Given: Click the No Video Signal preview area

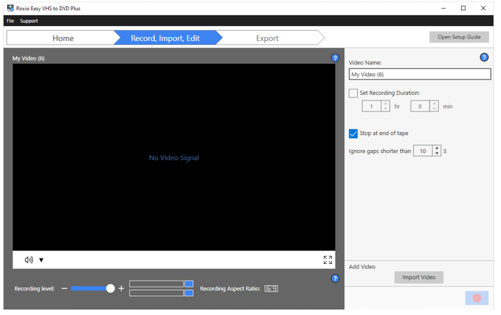Looking at the screenshot, I should pos(174,157).
